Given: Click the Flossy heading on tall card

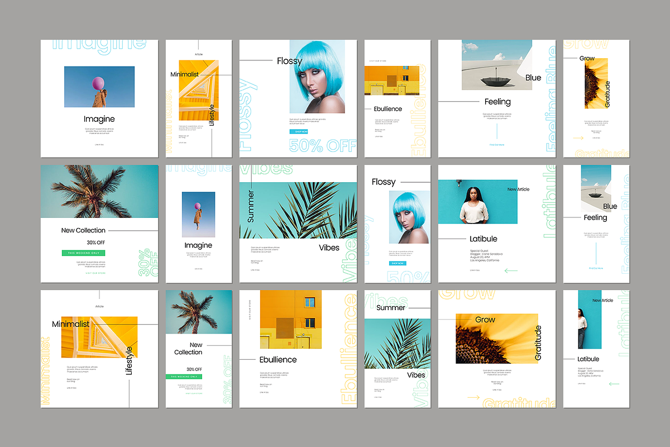Looking at the screenshot, I should (x=384, y=182).
